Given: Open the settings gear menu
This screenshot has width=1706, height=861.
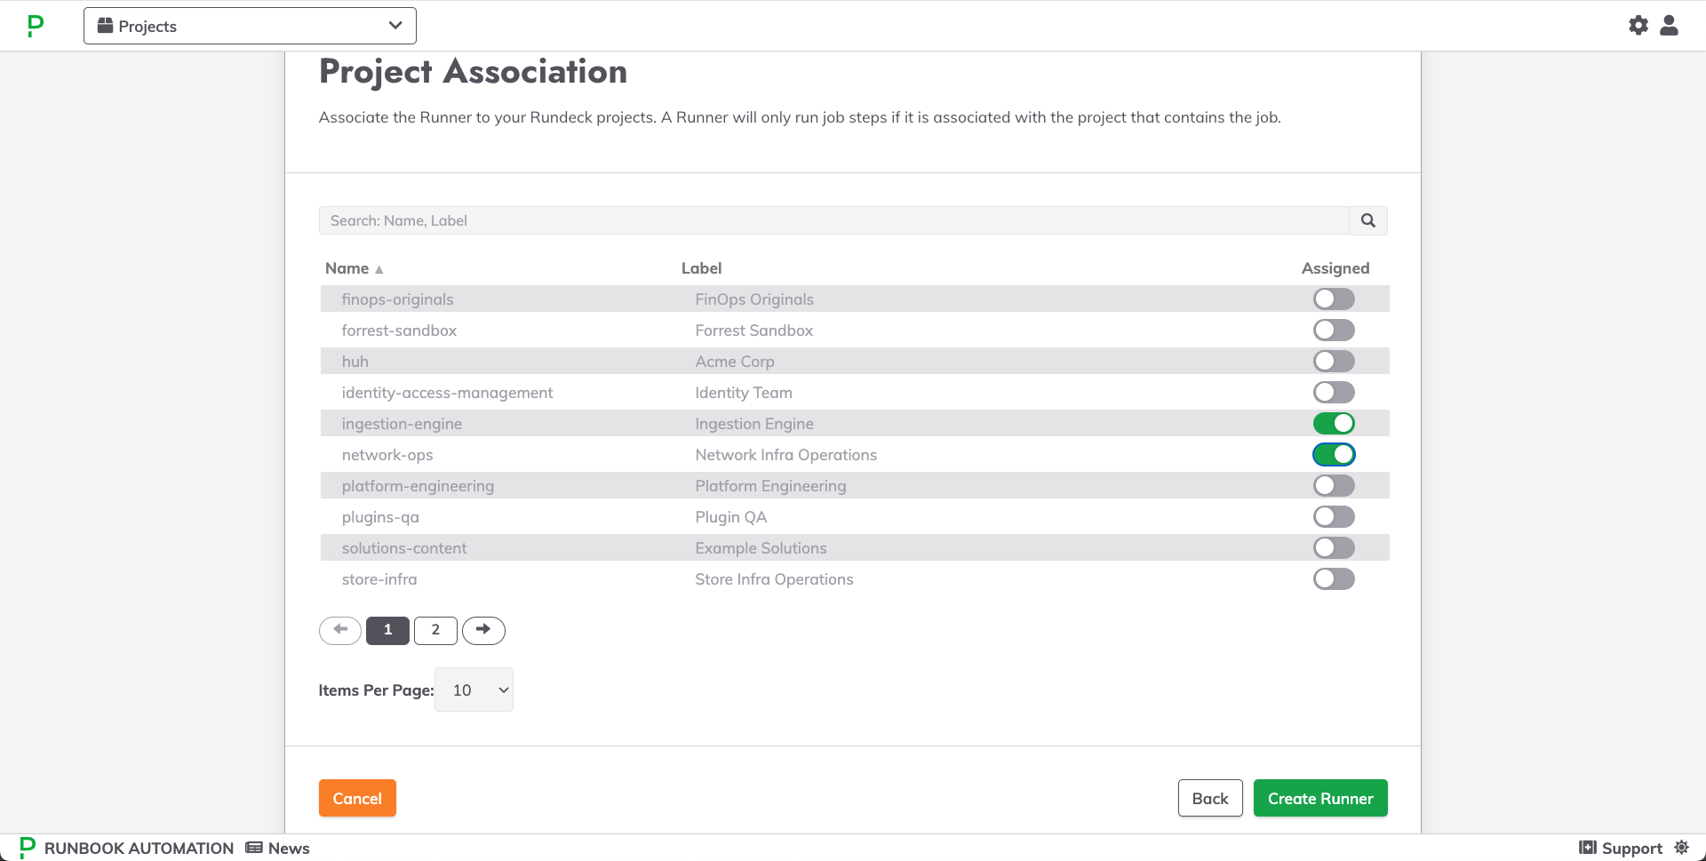Looking at the screenshot, I should [x=1638, y=26].
